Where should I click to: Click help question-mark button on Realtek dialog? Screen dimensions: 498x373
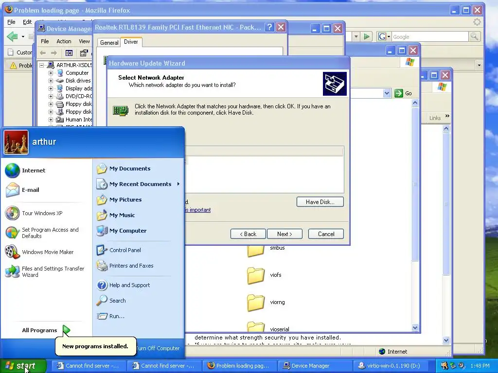269,27
